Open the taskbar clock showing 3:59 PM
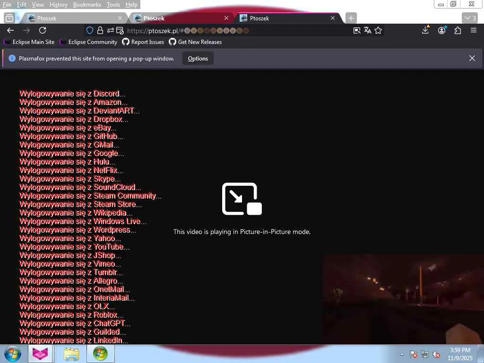The height and width of the screenshot is (363, 484). coord(460,354)
